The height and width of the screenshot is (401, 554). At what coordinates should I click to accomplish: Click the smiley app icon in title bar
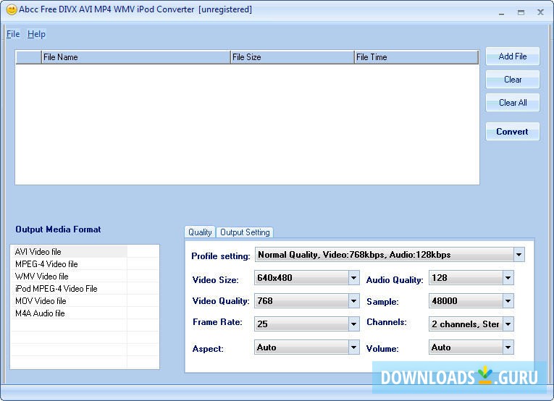coord(12,9)
